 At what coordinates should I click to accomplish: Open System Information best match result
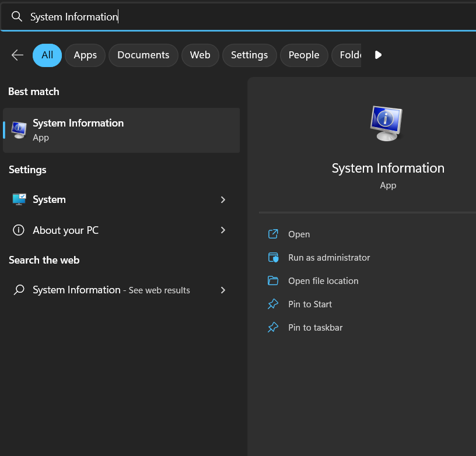(121, 130)
